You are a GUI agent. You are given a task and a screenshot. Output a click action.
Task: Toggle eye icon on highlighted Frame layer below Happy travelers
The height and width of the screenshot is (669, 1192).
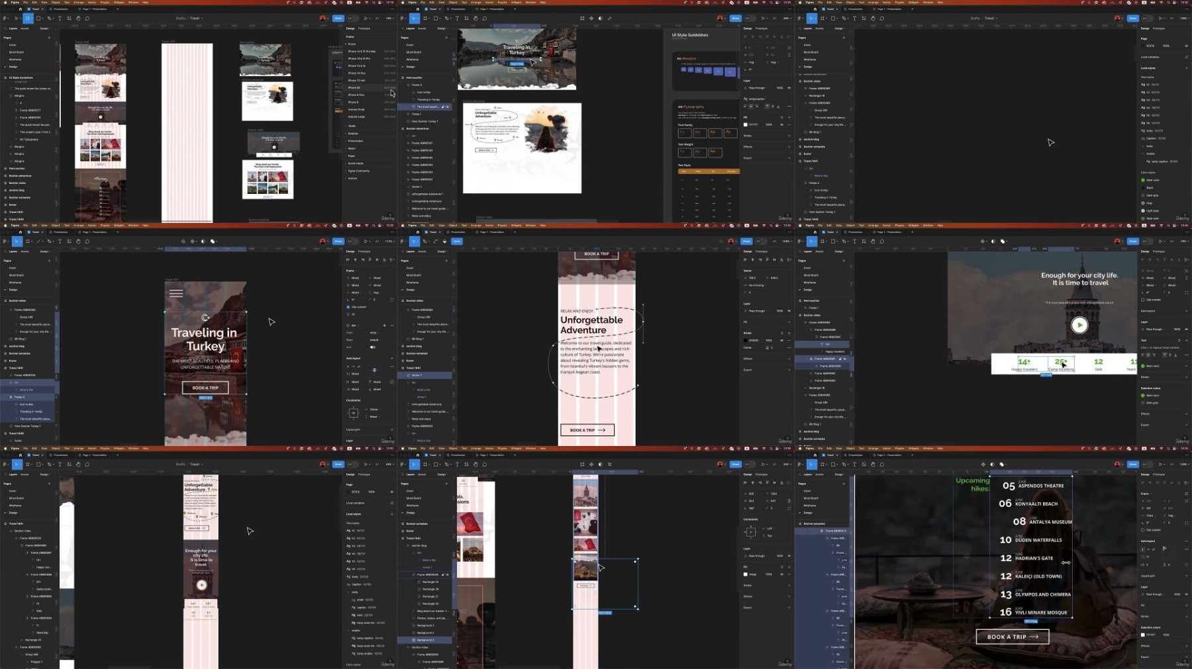[x=844, y=359]
